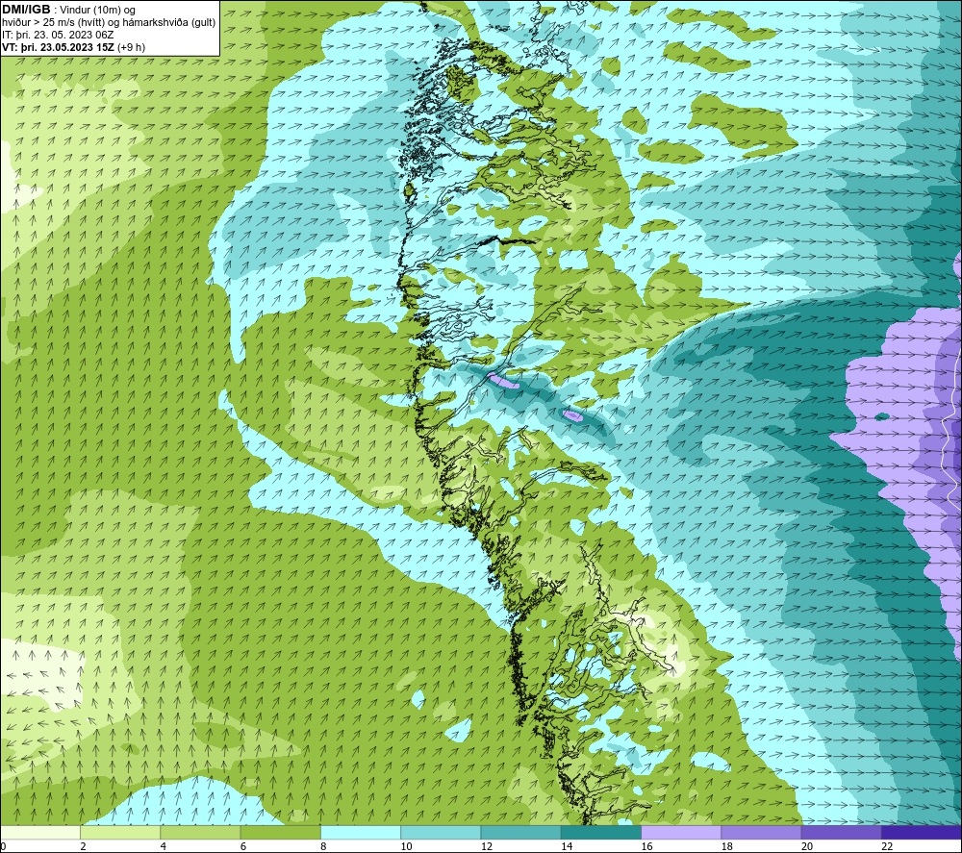This screenshot has width=962, height=853.
Task: Click the legend scale label '4'
Action: pos(163,846)
